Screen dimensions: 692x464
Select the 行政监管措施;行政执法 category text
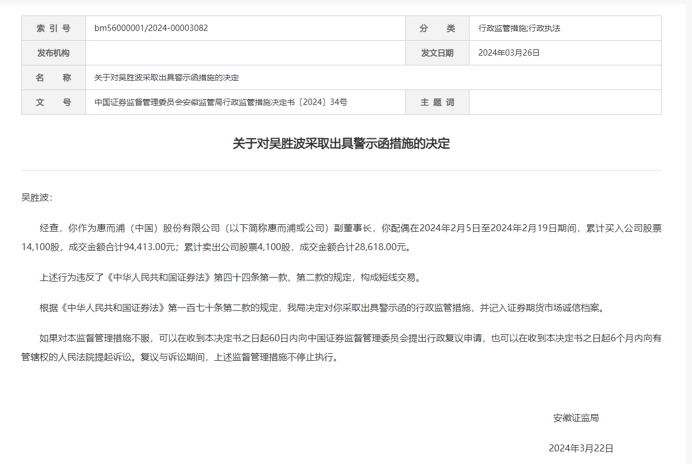pyautogui.click(x=519, y=28)
